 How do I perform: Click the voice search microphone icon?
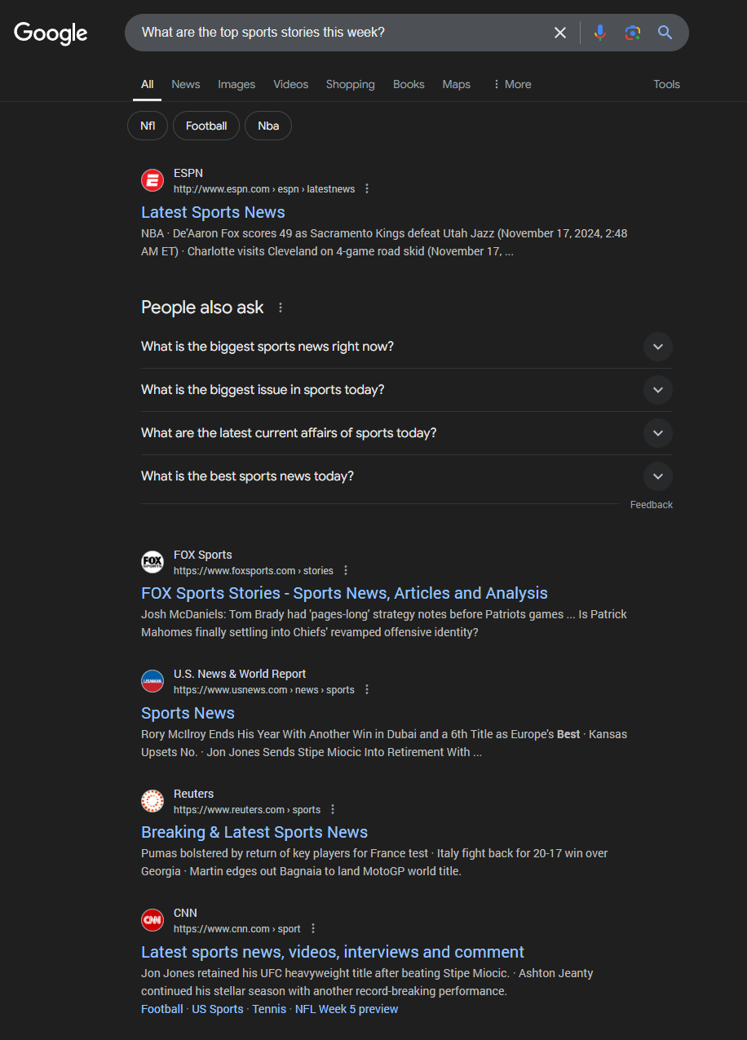[x=600, y=33]
